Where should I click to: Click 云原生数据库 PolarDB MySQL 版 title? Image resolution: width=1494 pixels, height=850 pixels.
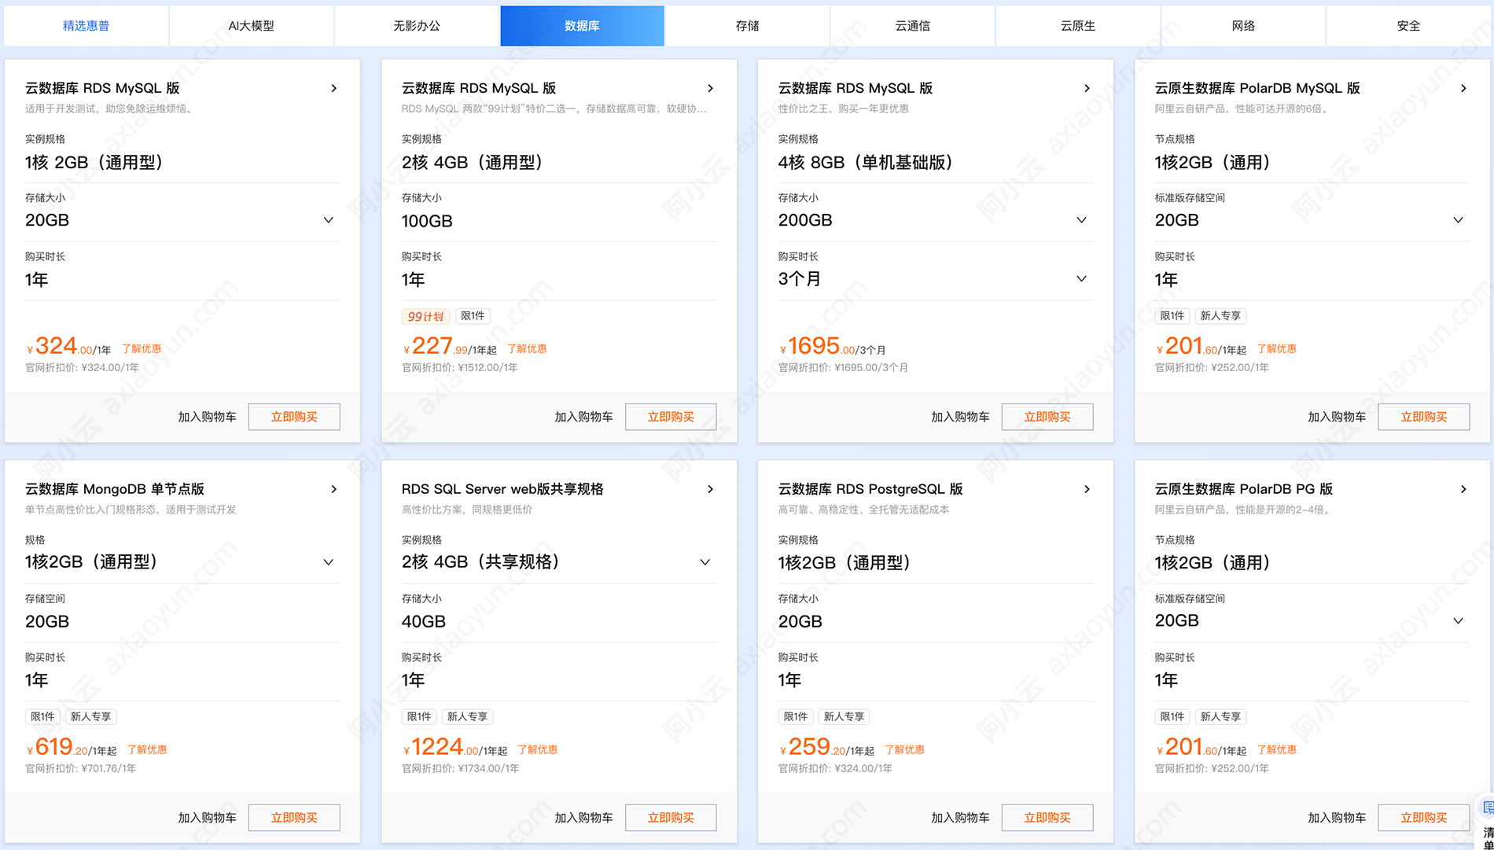[x=1257, y=88]
